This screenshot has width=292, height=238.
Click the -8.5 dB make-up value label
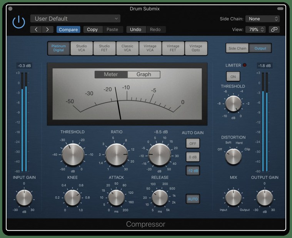(x=161, y=132)
